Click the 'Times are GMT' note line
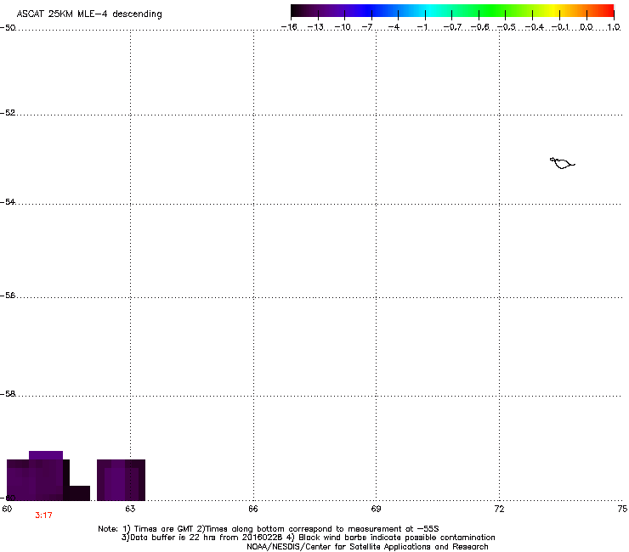Screen dimensions: 629x552 tap(269, 529)
